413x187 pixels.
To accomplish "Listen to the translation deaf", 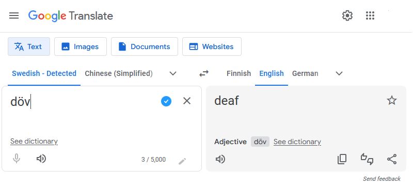I will point(220,159).
